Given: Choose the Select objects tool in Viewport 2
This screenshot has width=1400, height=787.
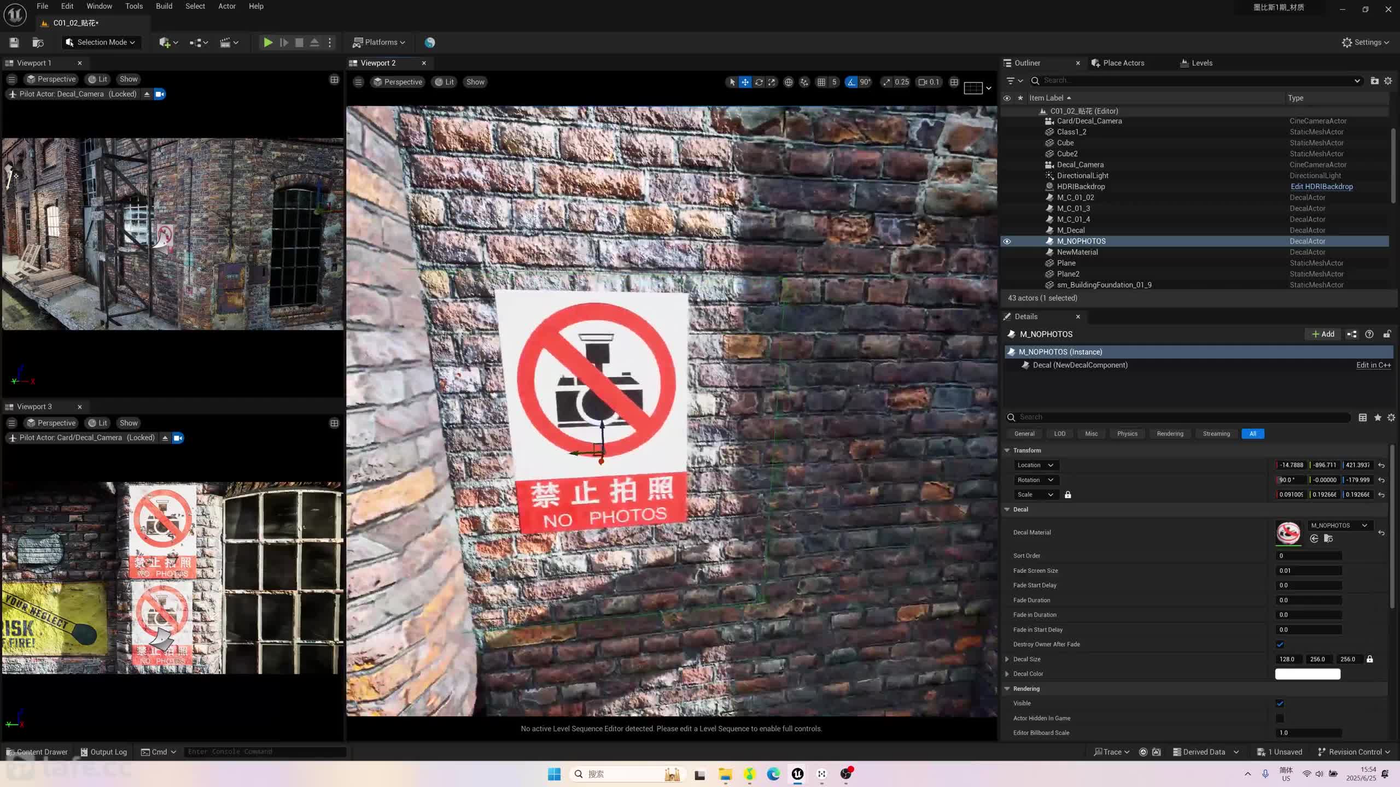Looking at the screenshot, I should point(732,82).
